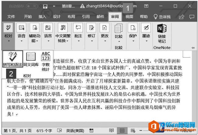Screen dimensions: 198x135
Task: Click the Ribbon Display Options icon
Action: click(146, 6)
